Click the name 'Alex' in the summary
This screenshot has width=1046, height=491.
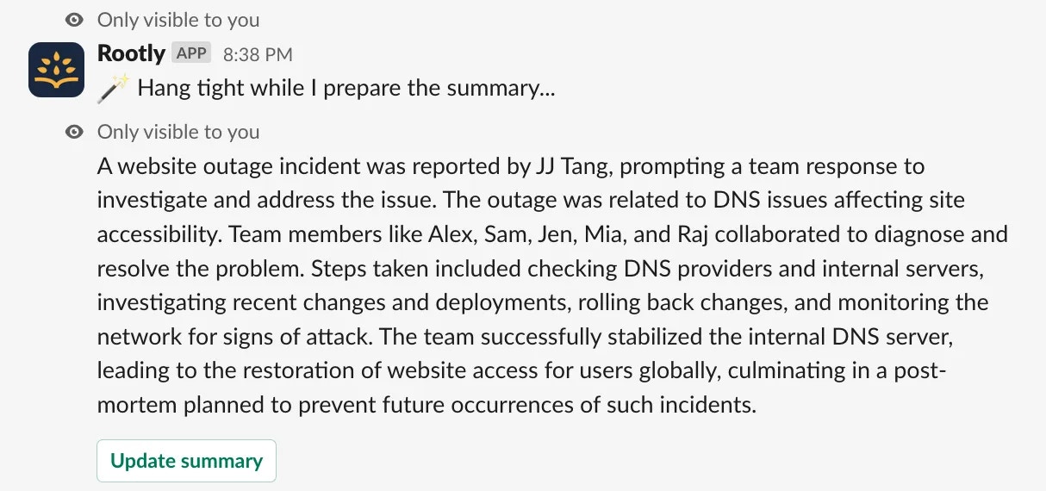(x=450, y=234)
